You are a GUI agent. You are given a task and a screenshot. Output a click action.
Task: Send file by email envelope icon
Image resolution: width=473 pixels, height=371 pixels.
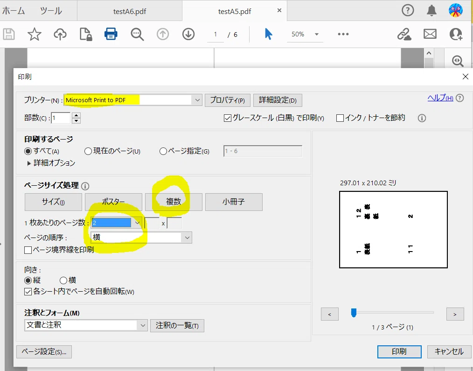(x=430, y=34)
